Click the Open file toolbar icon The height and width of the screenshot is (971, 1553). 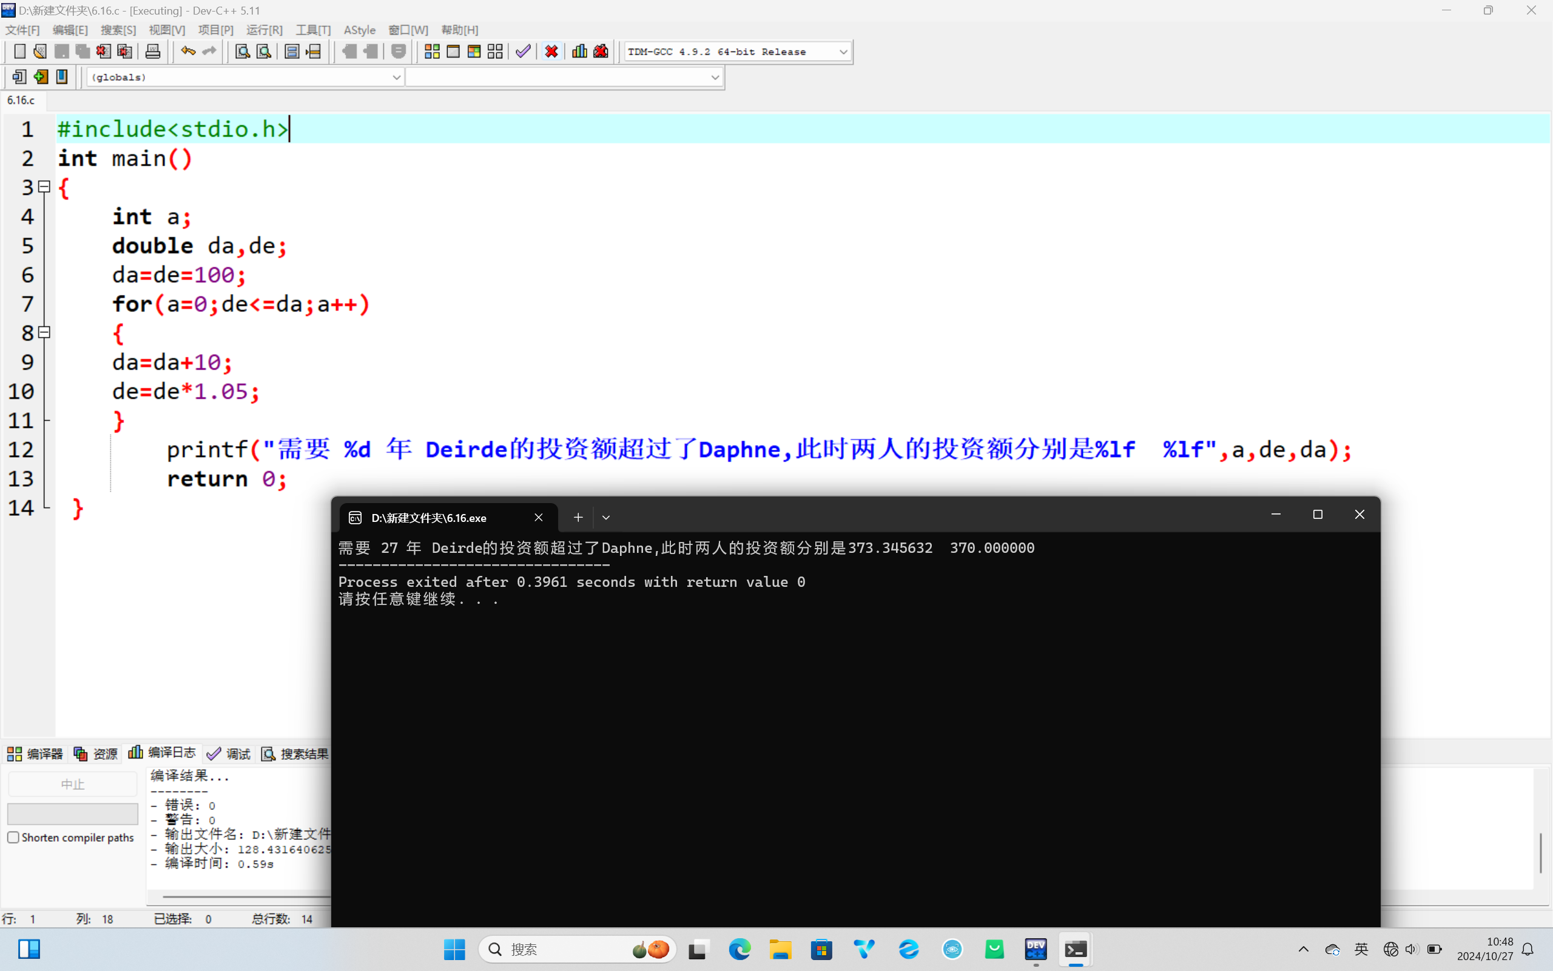[x=40, y=52]
